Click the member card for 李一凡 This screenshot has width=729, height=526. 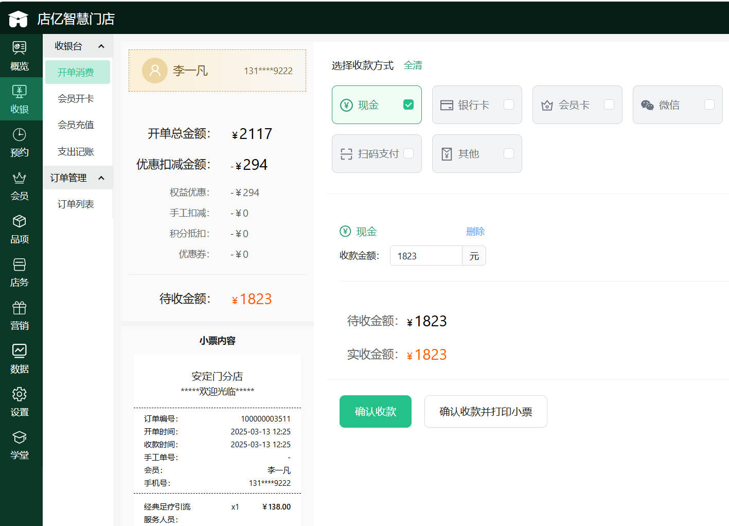(x=217, y=71)
